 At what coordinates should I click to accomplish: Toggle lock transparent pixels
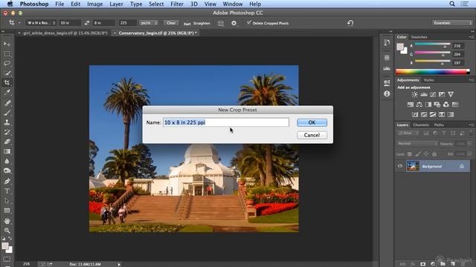(x=410, y=154)
